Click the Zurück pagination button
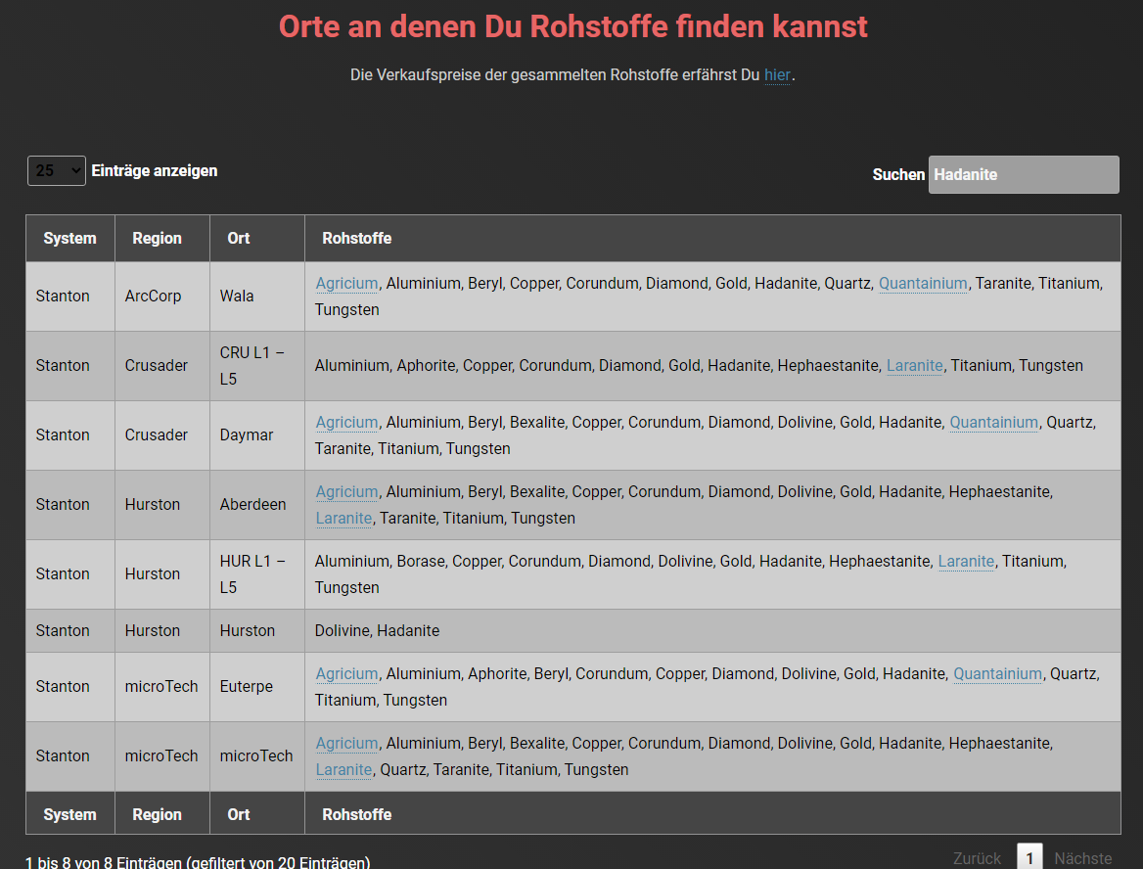The width and height of the screenshot is (1143, 869). [977, 859]
